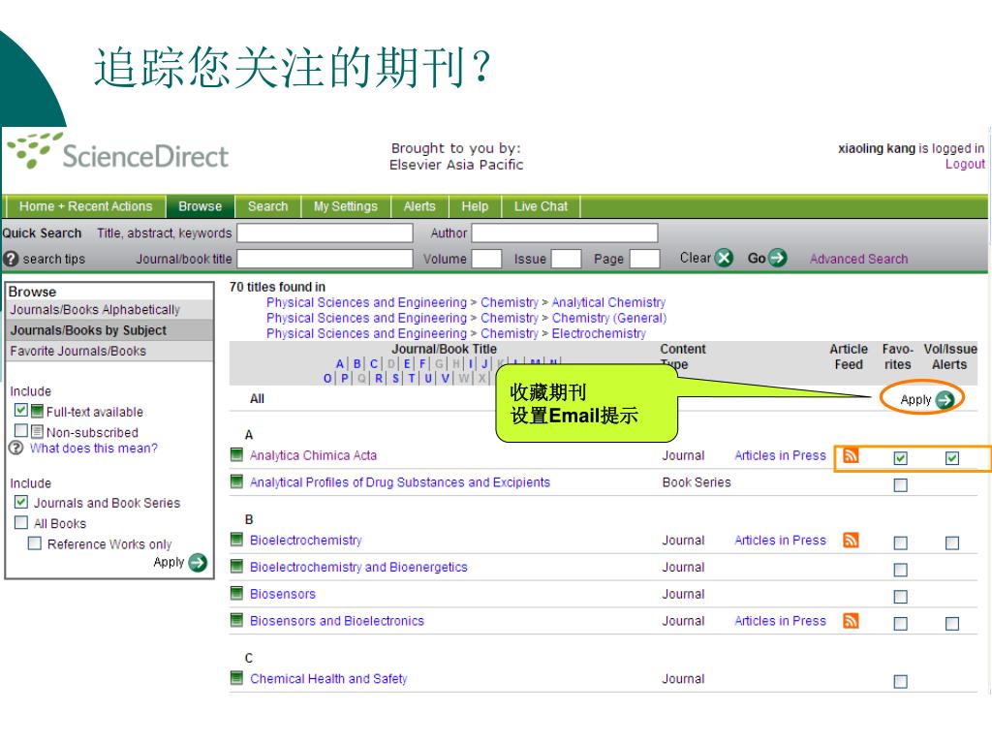Click the full-text icon beside Analytica Chimica Acta
992x744 pixels.
tap(236, 455)
